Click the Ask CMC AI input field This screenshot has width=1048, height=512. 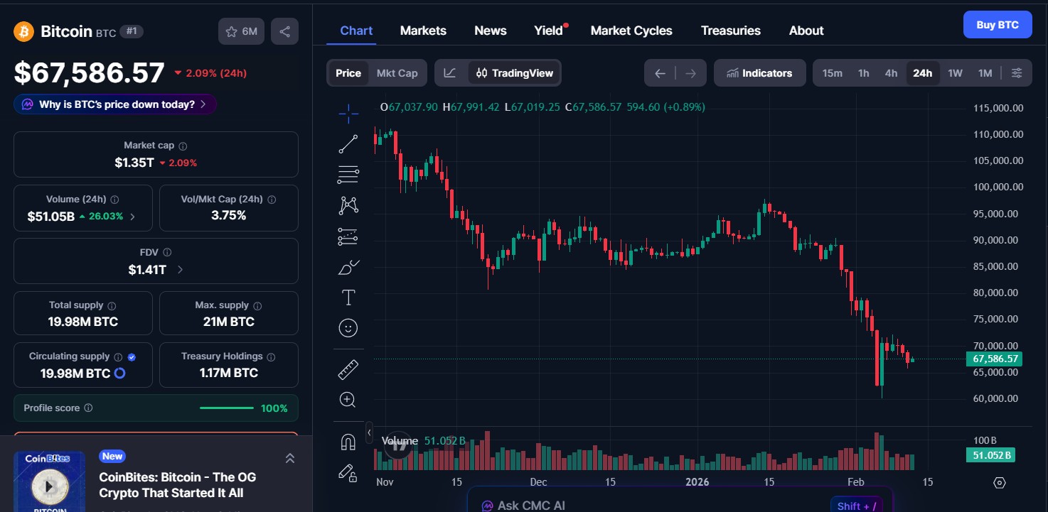pos(675,504)
